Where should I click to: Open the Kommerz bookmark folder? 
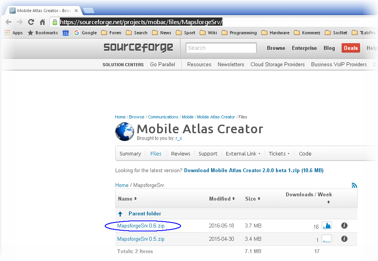(x=307, y=33)
